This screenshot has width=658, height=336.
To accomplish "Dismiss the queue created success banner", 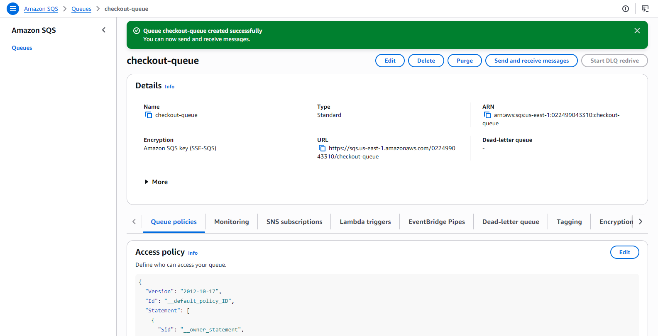I will [637, 31].
